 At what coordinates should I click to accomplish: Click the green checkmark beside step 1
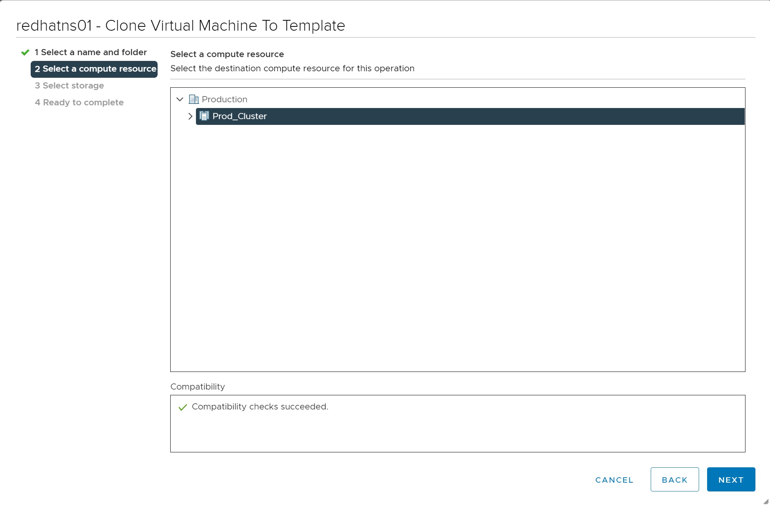[x=25, y=52]
